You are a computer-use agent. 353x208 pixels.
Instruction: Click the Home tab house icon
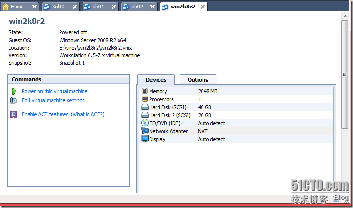click(6, 7)
